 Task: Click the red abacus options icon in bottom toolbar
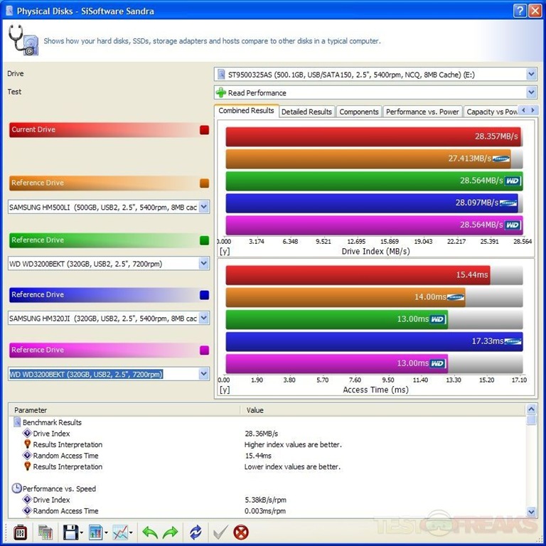coord(19,532)
